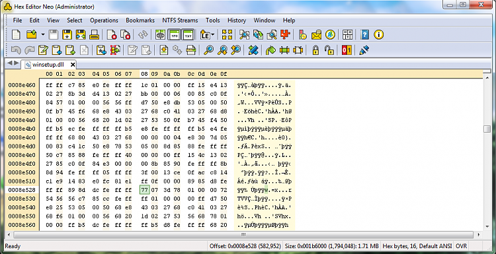Click the Replace icon with green arrows
Image resolution: width=496 pixels, height=254 pixels.
click(x=258, y=35)
